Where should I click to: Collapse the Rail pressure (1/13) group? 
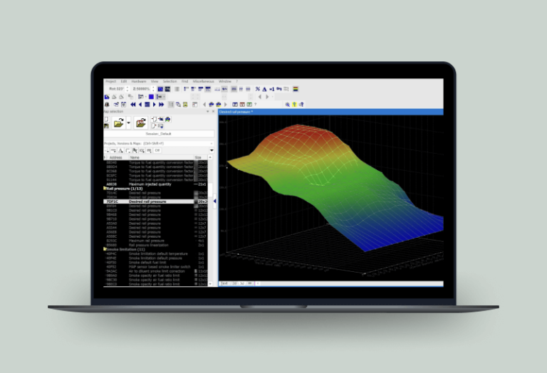click(105, 188)
